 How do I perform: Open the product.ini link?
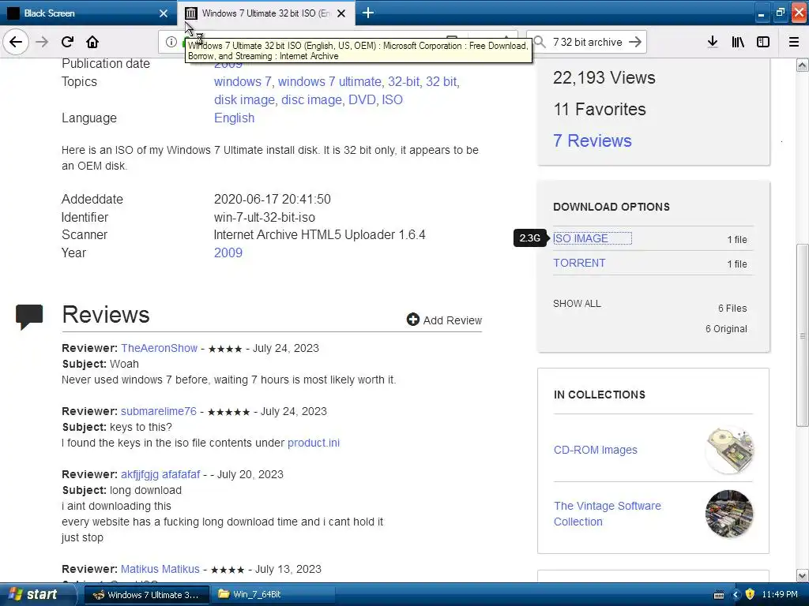pyautogui.click(x=314, y=443)
